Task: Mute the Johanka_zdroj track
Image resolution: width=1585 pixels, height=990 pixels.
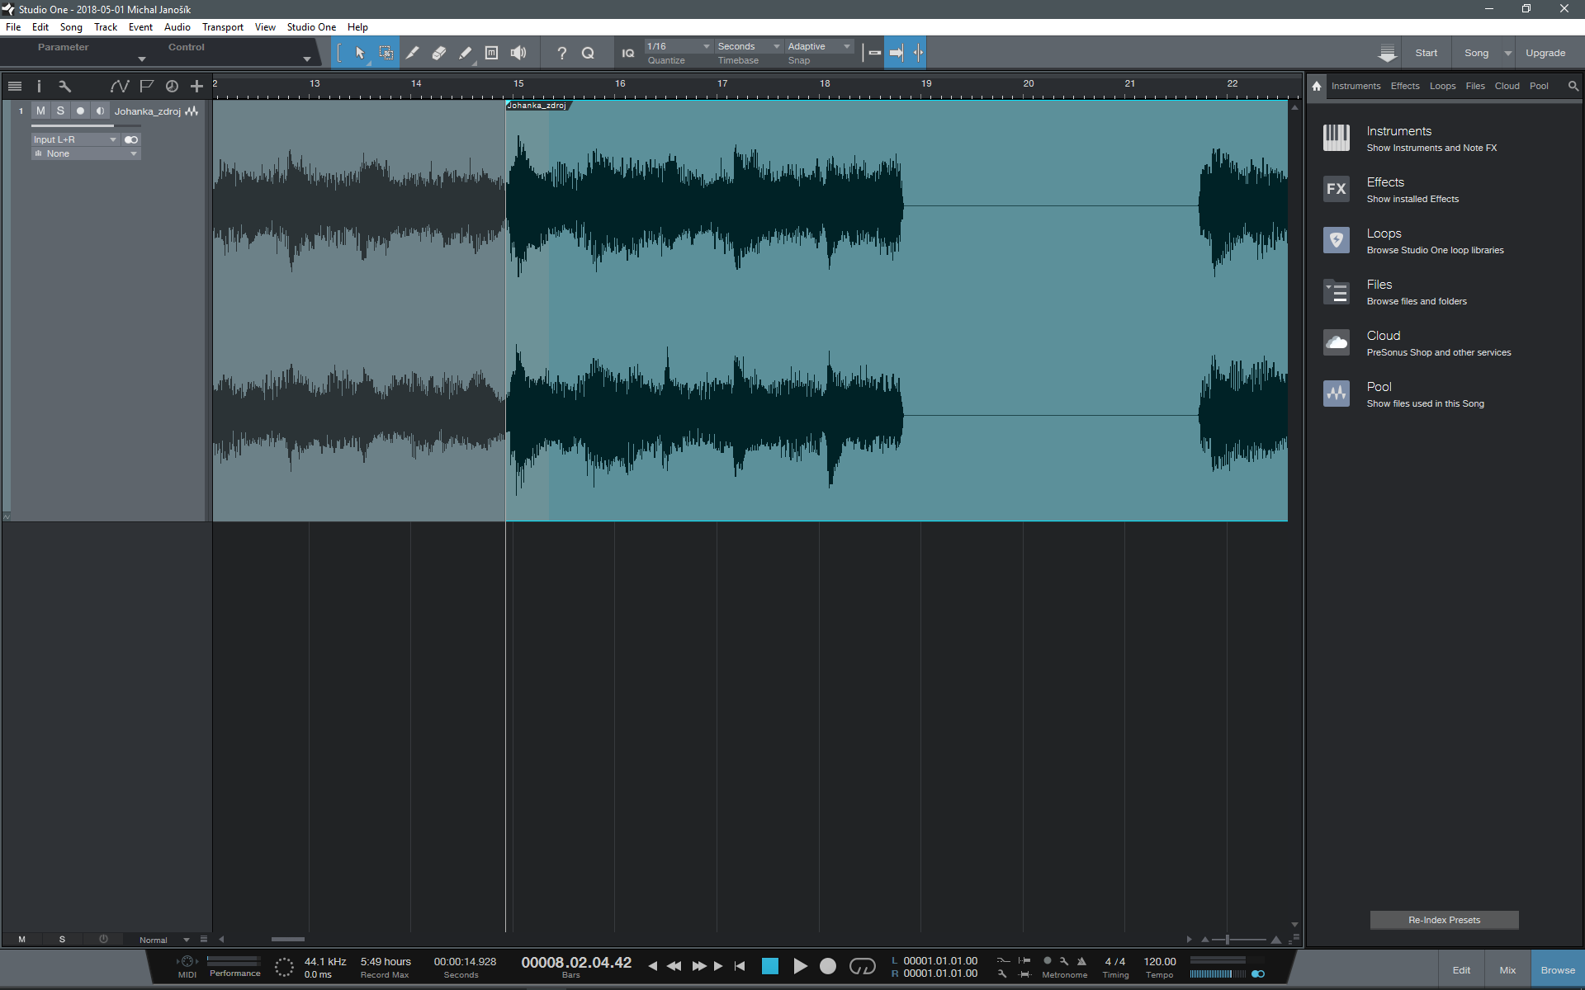Action: 40,111
